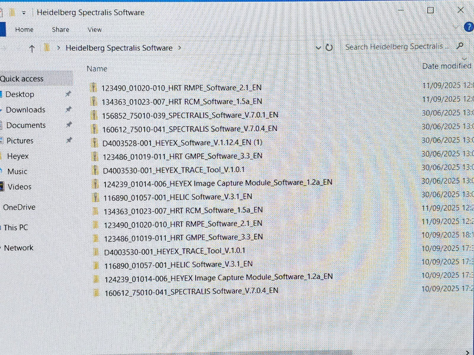Viewport: 474px width, 355px height.
Task: Open the Share ribbon tab
Action: coord(60,30)
